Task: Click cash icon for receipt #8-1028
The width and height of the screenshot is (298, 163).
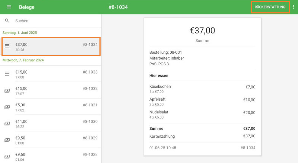Action: (x=7, y=157)
